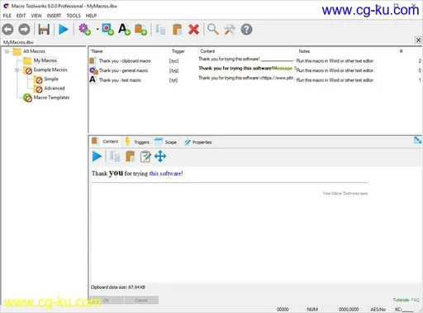Click the OK button
Viewport: 423px width, 313px height.
107,300
